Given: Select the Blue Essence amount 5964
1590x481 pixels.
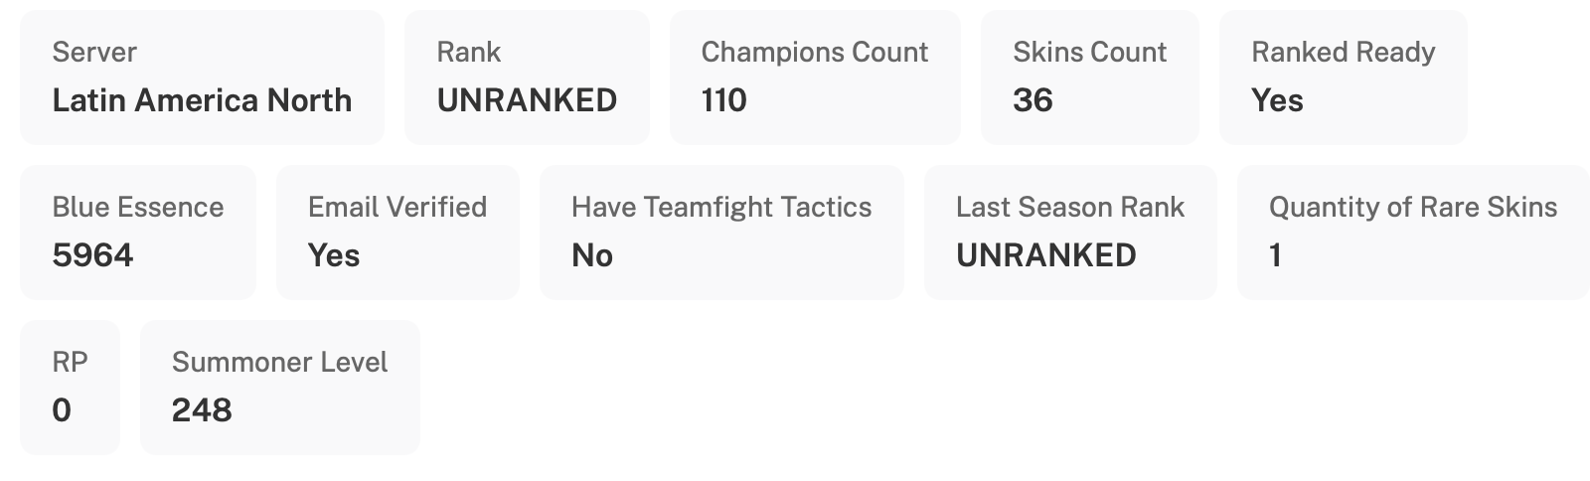Looking at the screenshot, I should [x=92, y=255].
